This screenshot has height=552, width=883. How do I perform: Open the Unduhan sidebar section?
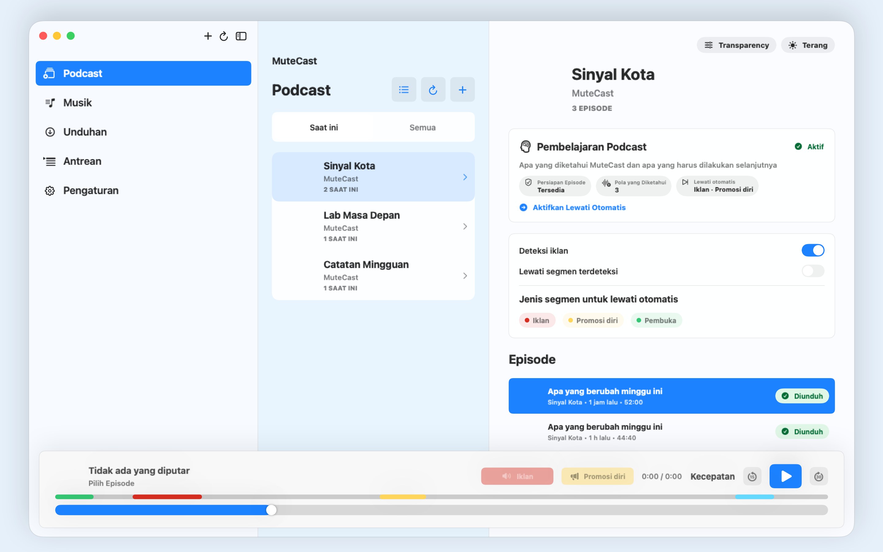tap(143, 132)
